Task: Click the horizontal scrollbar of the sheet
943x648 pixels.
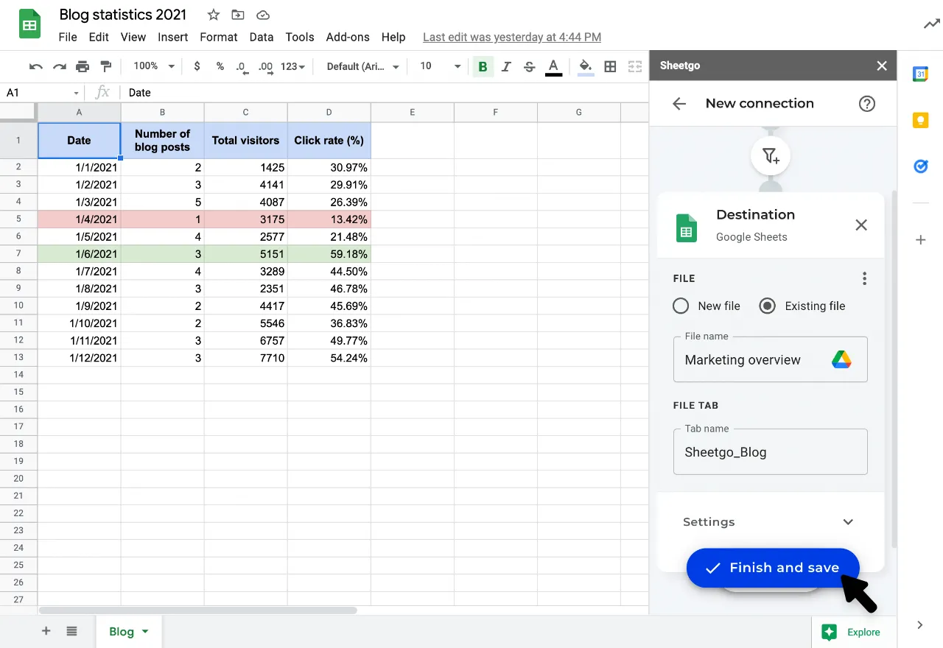Action: coord(198,610)
